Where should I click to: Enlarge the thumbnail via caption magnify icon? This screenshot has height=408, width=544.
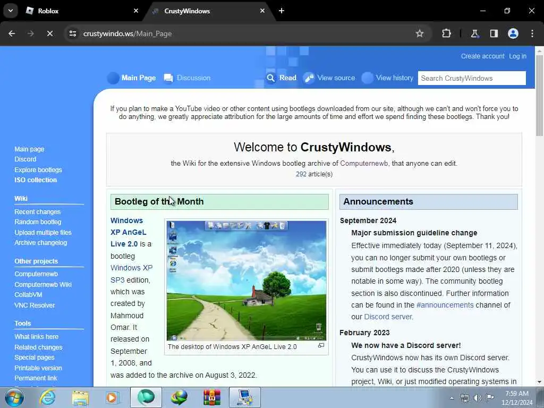point(321,345)
